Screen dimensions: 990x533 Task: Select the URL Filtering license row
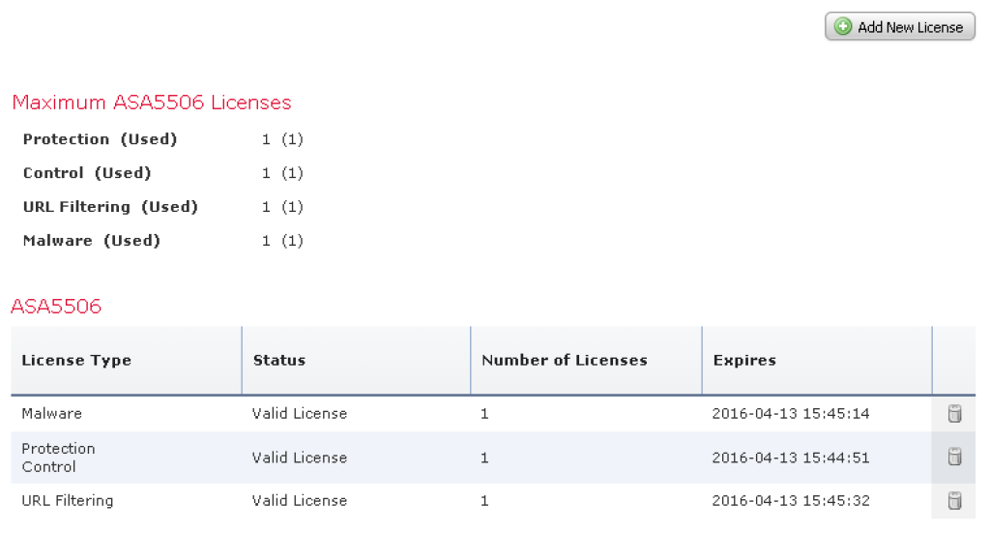tap(68, 501)
